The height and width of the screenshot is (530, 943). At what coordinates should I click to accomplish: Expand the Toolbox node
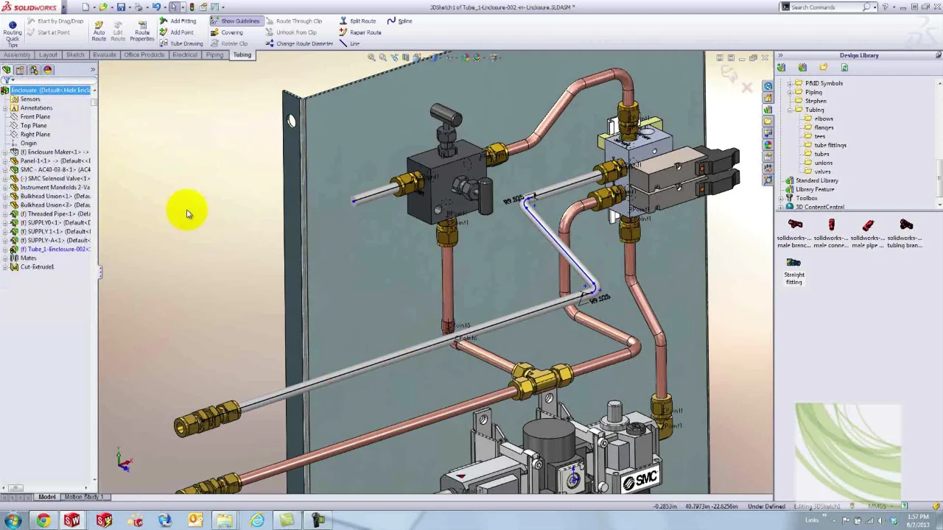(781, 198)
